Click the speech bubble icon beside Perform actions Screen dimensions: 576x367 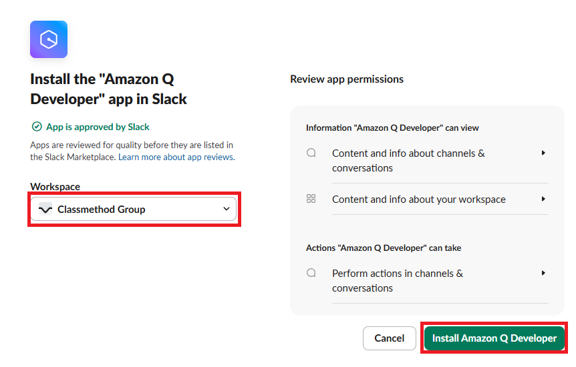click(311, 273)
